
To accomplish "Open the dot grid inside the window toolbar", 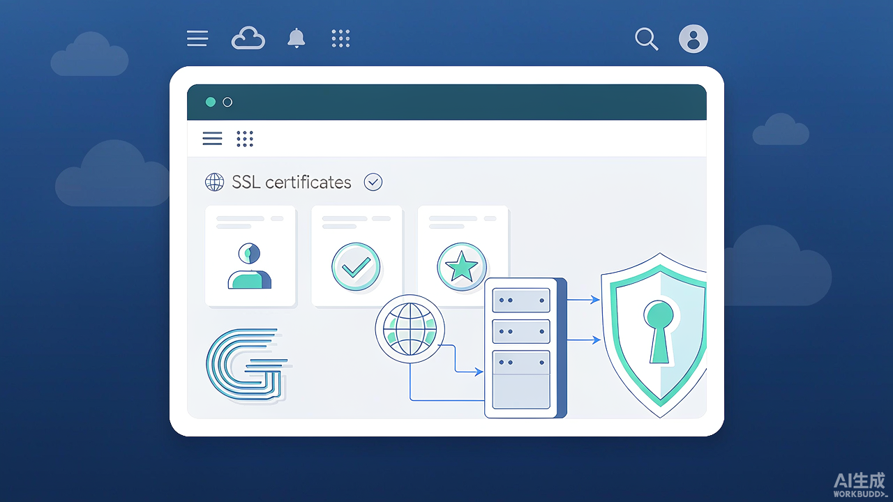I will (x=245, y=138).
